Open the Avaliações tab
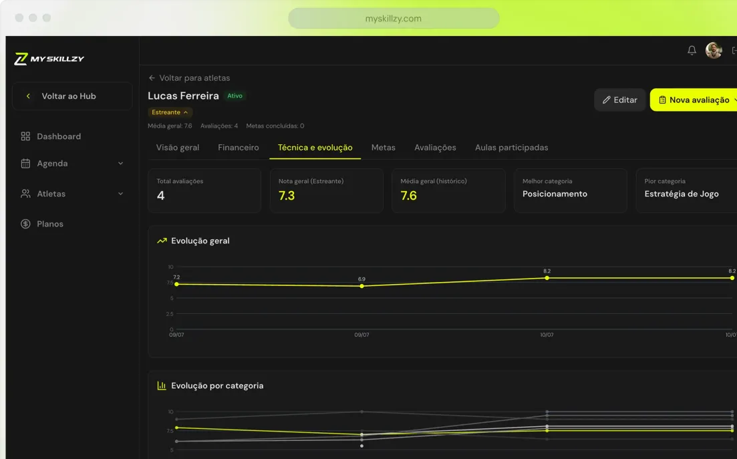 tap(435, 148)
